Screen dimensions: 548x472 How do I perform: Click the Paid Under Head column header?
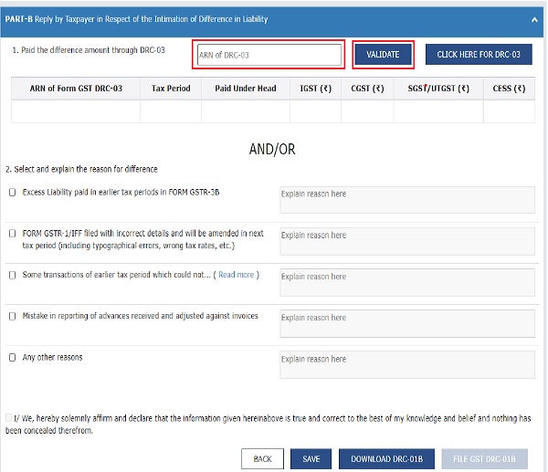point(246,89)
